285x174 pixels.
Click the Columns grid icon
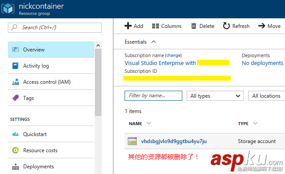(x=156, y=26)
